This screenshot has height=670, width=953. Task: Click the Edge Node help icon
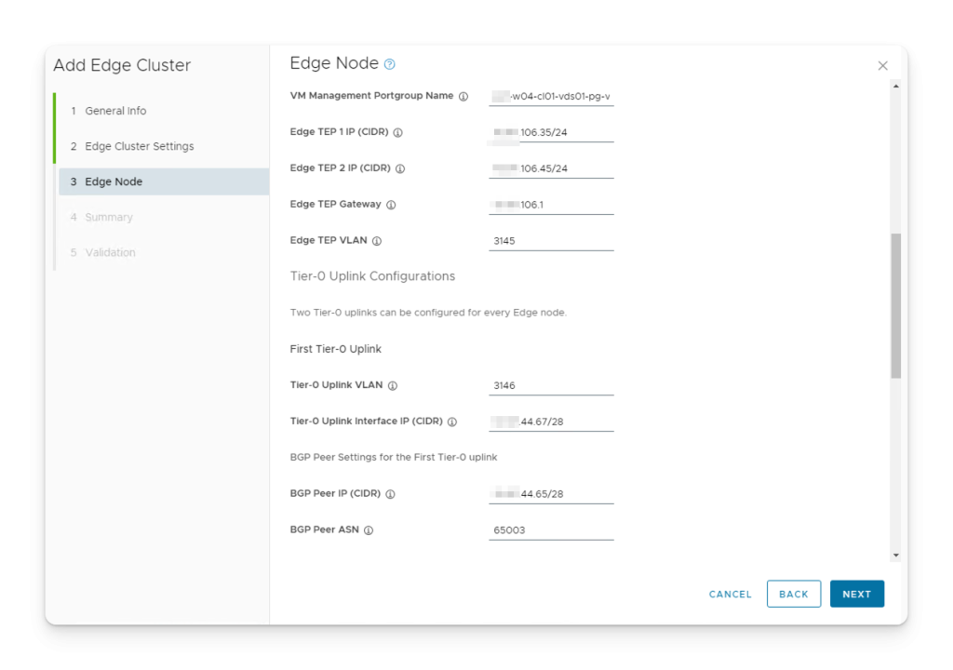pos(390,64)
